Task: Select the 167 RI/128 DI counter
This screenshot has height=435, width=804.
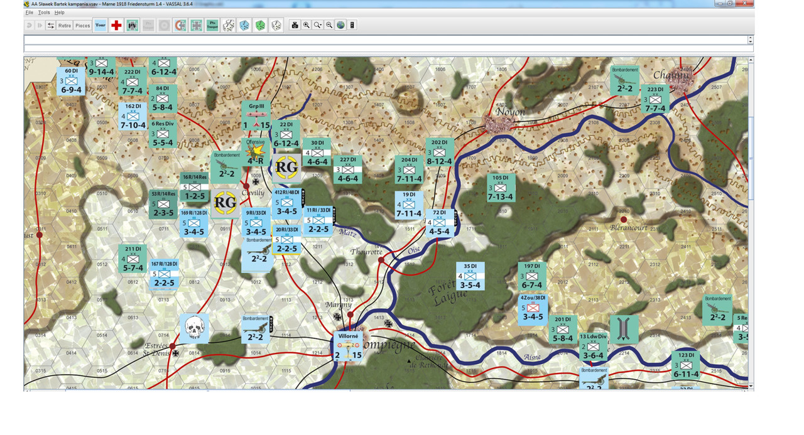Action: coord(164,274)
